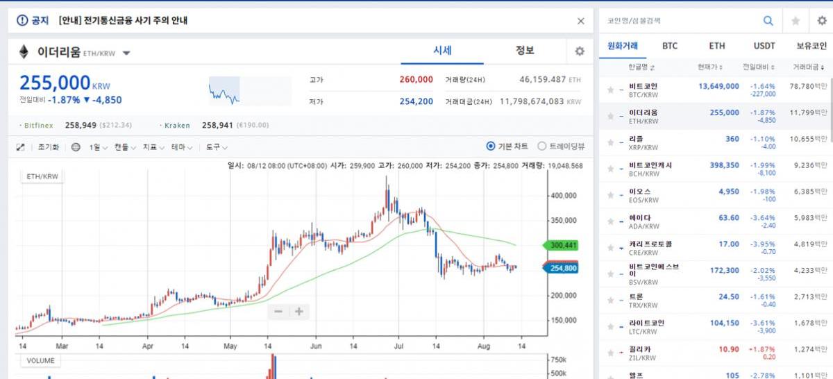Image resolution: width=833 pixels, height=379 pixels.
Task: Click 질리카 change +1.87%
Action: (762, 349)
